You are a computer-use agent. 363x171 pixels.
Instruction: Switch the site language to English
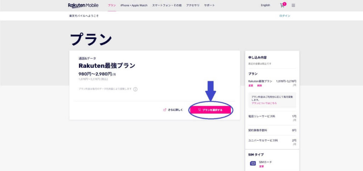click(265, 5)
